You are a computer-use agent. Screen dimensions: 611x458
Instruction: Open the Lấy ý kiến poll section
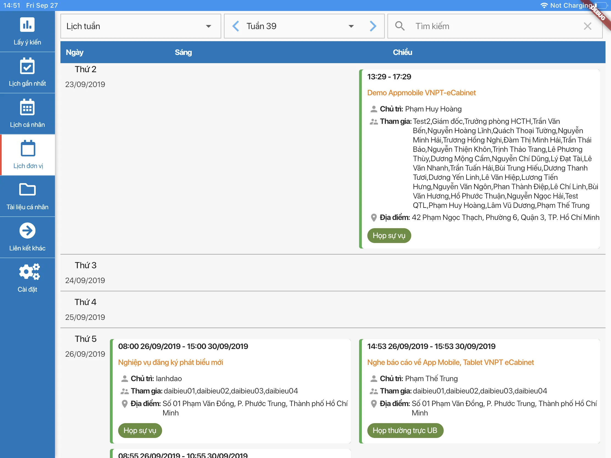(27, 32)
